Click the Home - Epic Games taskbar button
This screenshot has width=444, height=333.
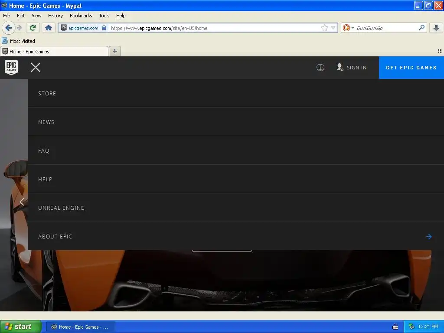pyautogui.click(x=80, y=327)
